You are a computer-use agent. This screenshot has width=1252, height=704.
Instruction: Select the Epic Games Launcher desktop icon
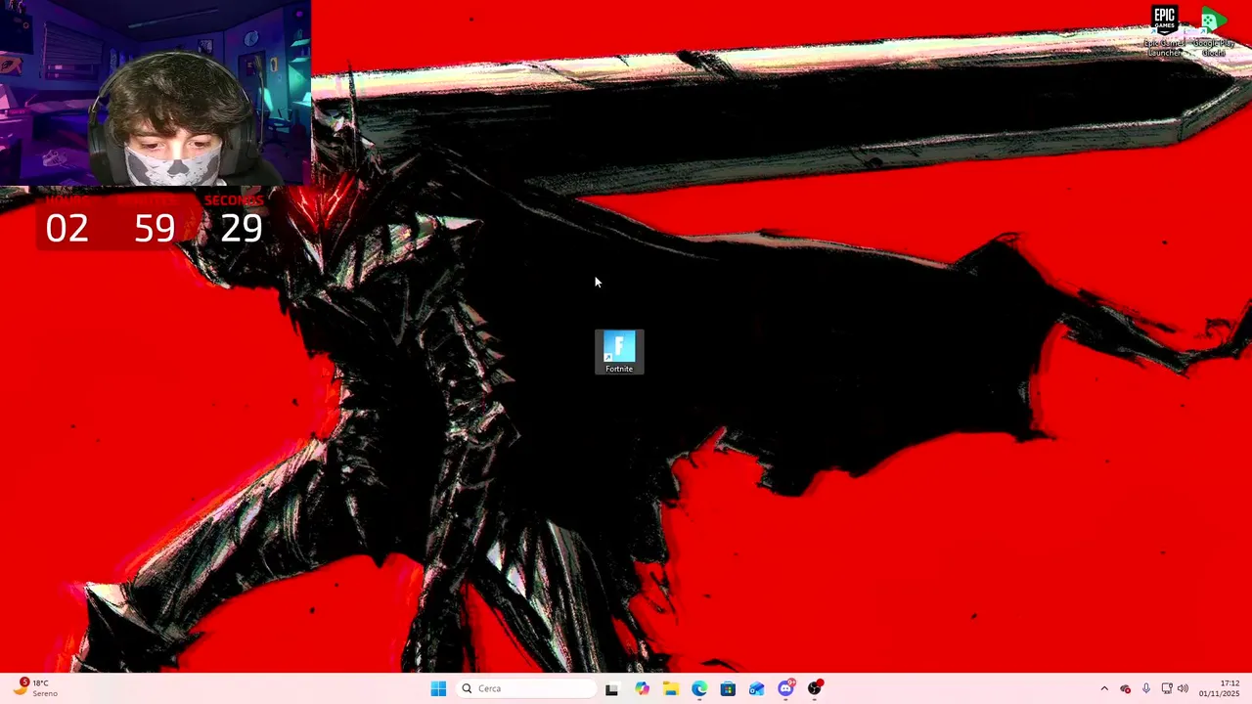[x=1164, y=31]
